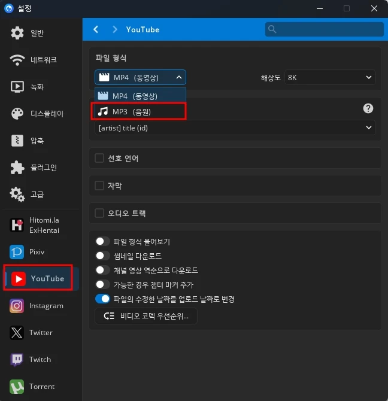
Task: Switch to 네트워크 settings tab
Action: click(41, 60)
